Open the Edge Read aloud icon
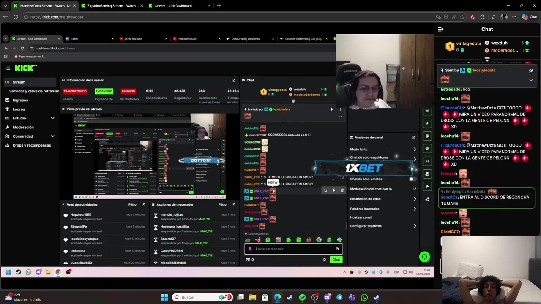The width and height of the screenshot is (541, 304). [454, 17]
